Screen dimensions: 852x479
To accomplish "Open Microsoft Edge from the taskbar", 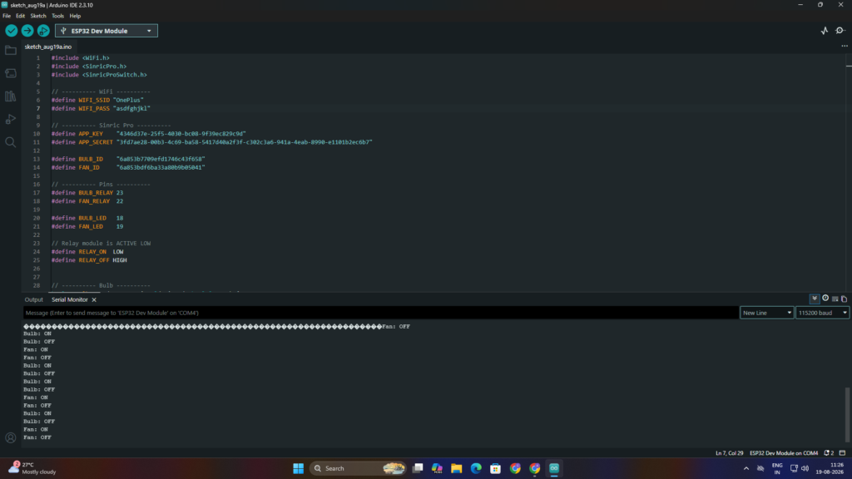I will point(476,468).
